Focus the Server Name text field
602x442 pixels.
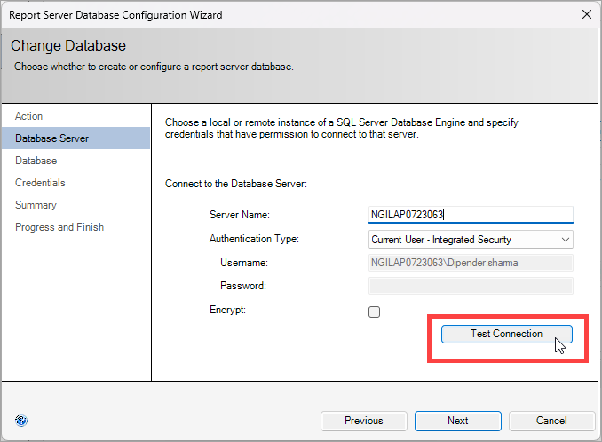(x=471, y=215)
